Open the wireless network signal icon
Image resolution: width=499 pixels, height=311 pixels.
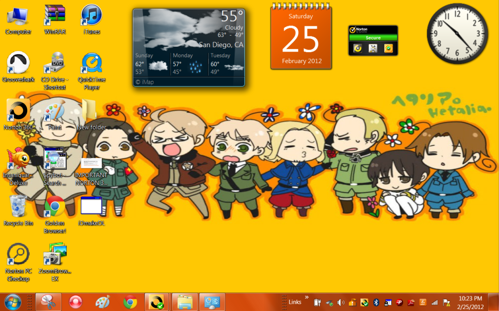435,302
